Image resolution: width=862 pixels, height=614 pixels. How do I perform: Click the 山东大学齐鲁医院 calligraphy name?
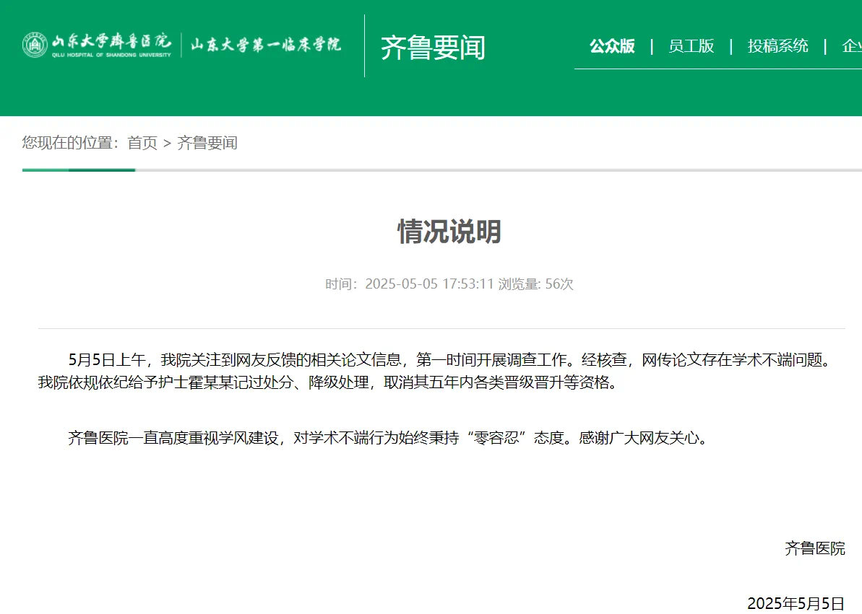(x=111, y=43)
